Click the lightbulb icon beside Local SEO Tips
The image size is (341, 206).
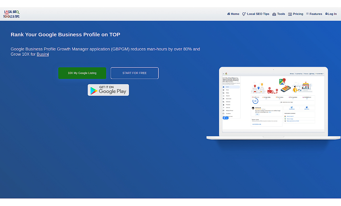(244, 14)
